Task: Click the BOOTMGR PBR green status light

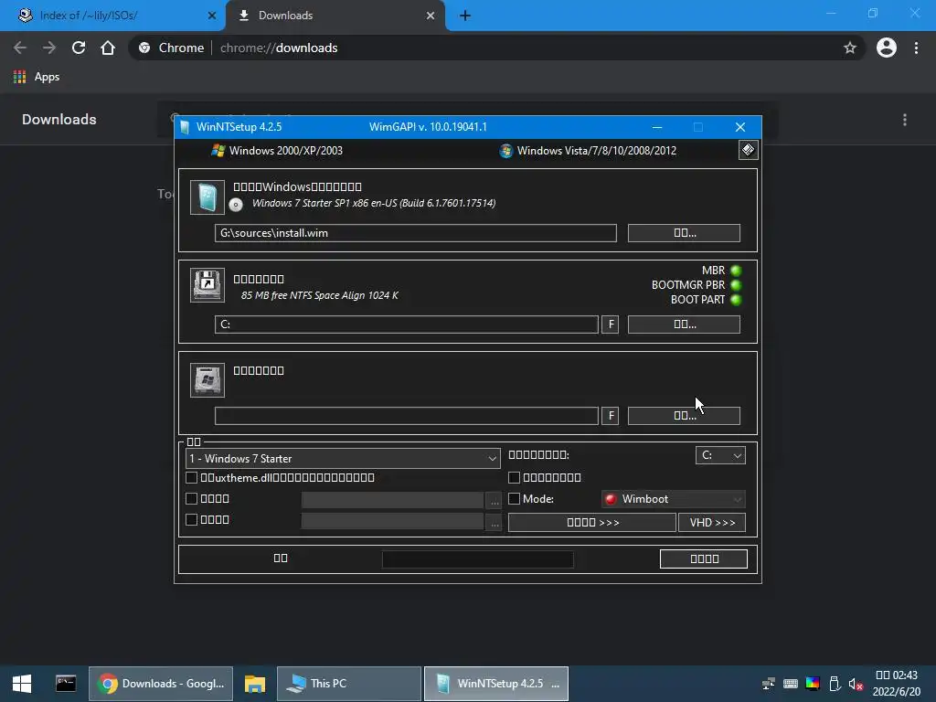Action: (x=736, y=285)
